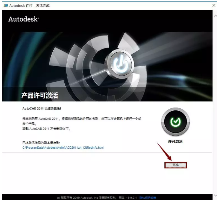
Task: Click the Autodesk logo in the banner
Action: pos(23,19)
